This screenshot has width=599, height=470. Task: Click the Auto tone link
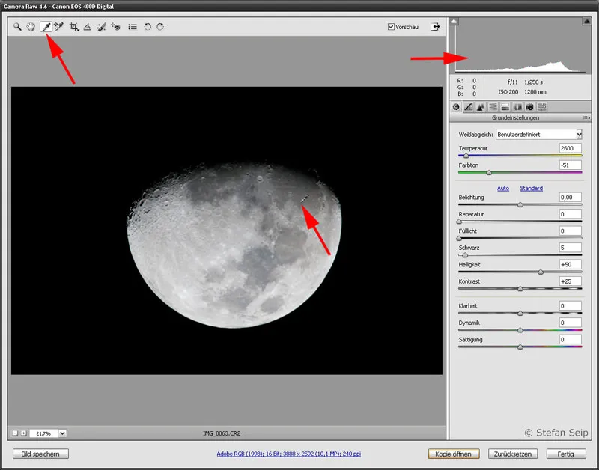(x=503, y=189)
